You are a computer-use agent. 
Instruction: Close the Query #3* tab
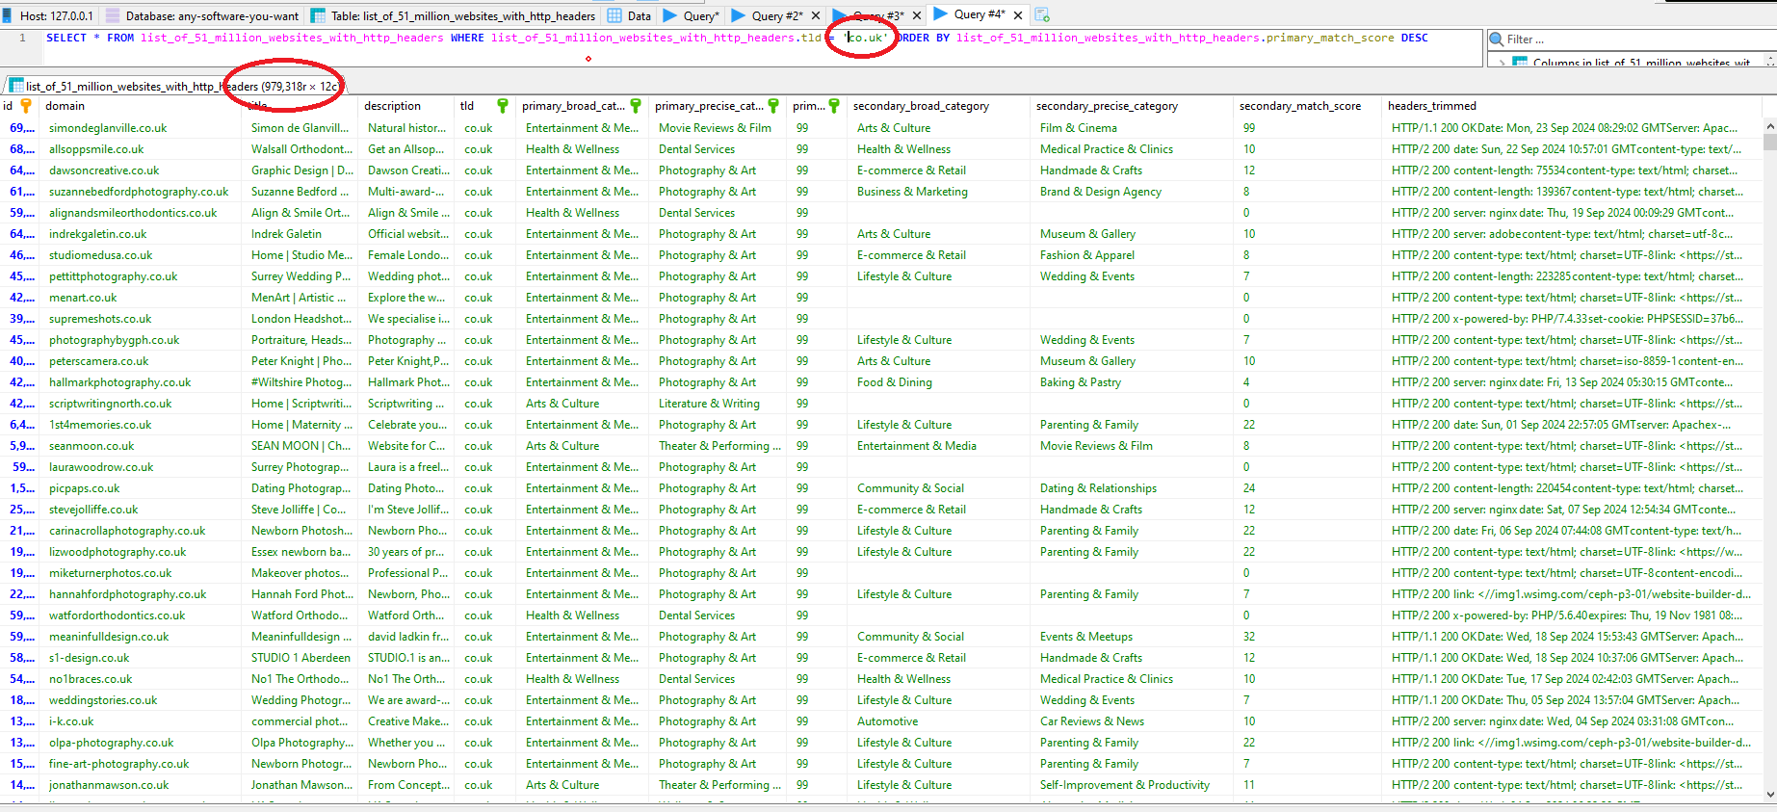click(x=917, y=16)
